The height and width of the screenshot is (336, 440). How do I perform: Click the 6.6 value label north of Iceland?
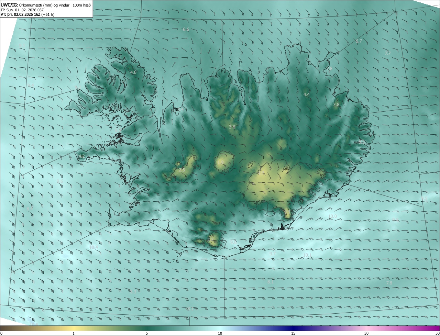coord(186,30)
